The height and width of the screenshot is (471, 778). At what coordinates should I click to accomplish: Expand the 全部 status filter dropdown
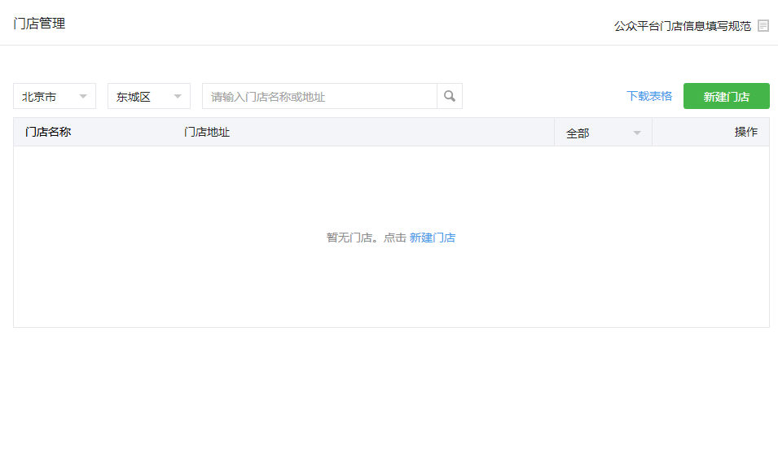(603, 133)
